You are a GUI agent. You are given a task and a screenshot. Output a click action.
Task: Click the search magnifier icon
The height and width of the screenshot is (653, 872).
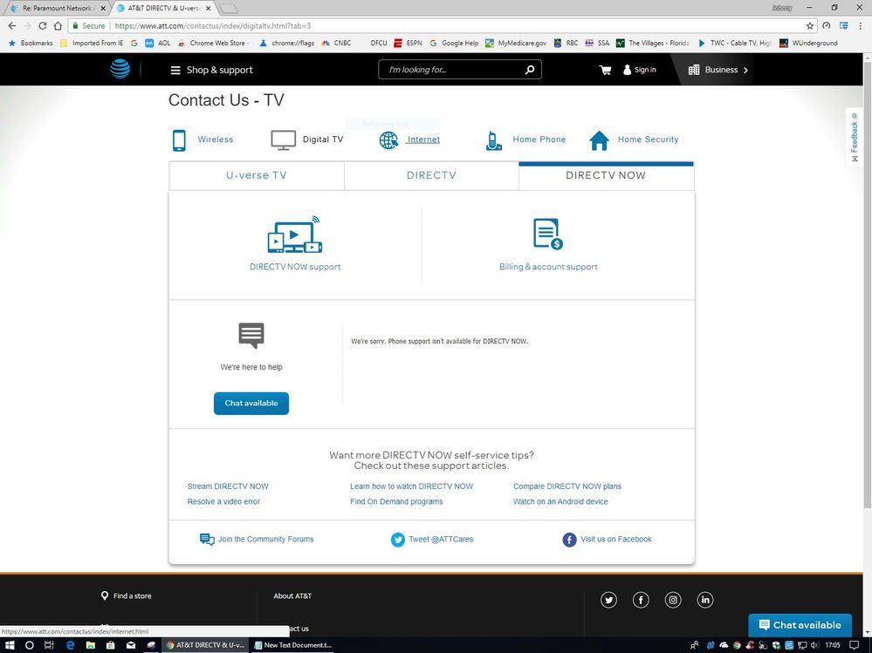tap(529, 70)
